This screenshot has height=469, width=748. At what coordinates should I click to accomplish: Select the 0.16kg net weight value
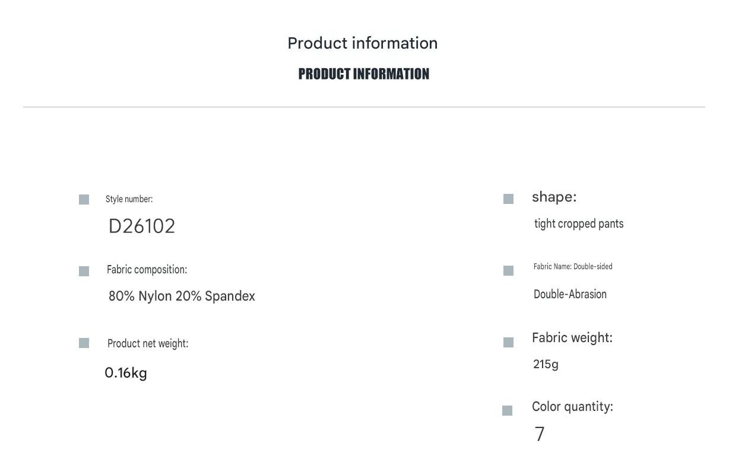pos(126,373)
